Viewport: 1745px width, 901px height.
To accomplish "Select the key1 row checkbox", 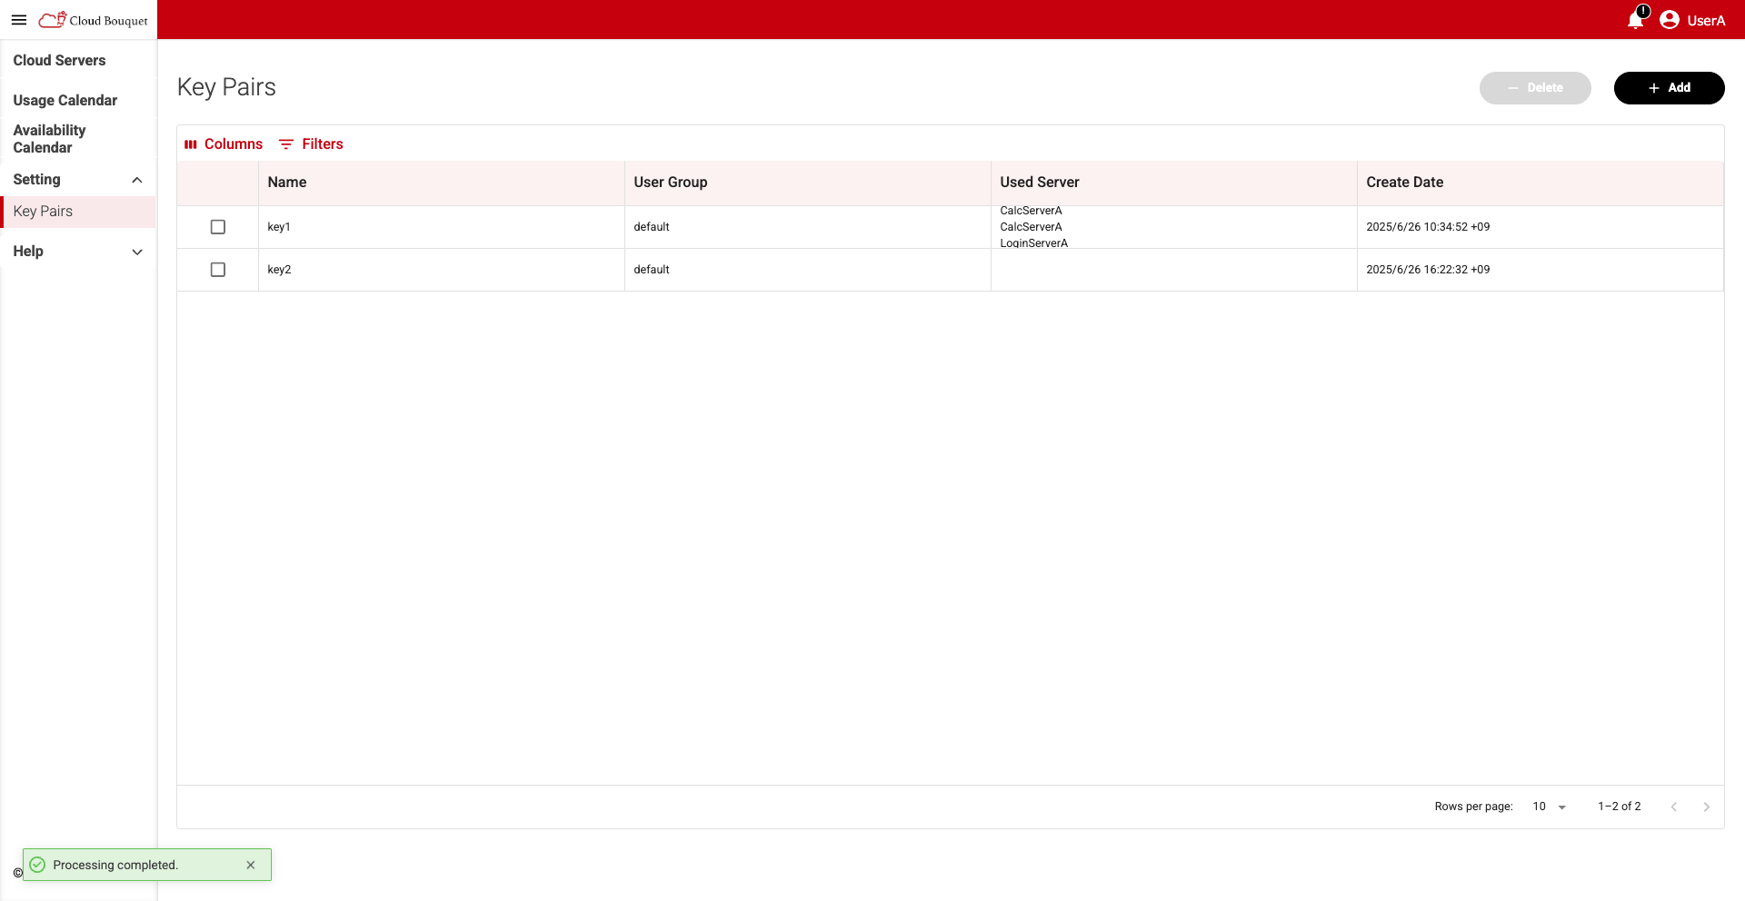I will [x=218, y=227].
